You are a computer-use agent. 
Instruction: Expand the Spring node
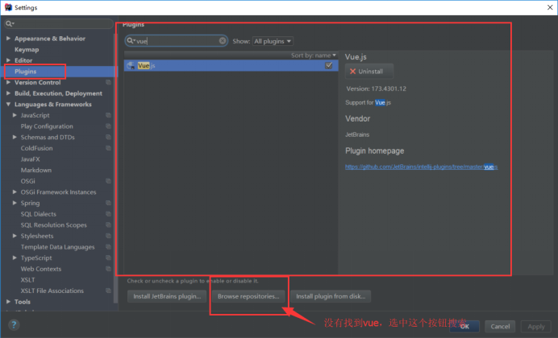click(x=15, y=203)
